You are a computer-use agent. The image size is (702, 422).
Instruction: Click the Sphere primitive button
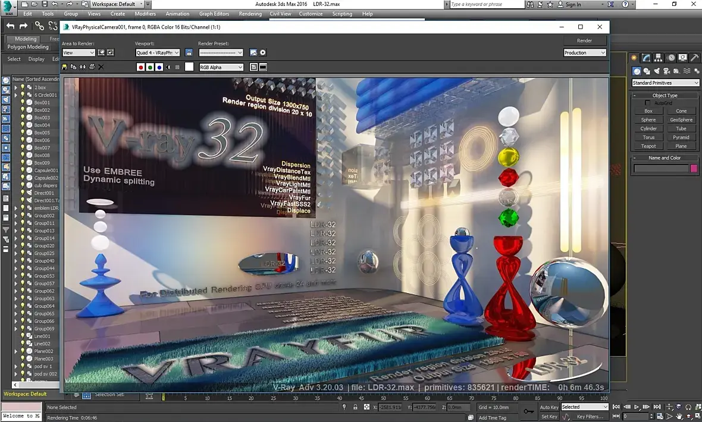648,120
